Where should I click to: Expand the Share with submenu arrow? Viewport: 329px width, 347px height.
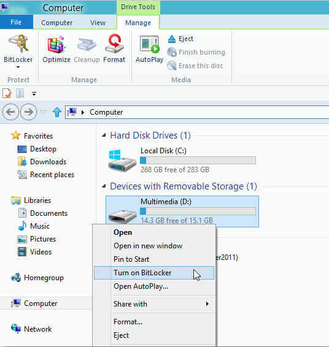pyautogui.click(x=207, y=304)
